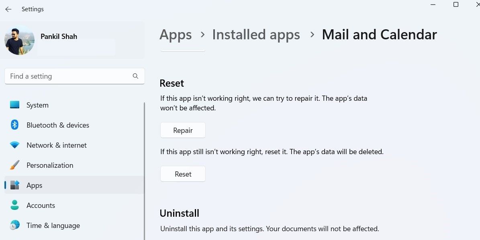Go to Apps breadcrumb
Image resolution: width=480 pixels, height=240 pixels.
(x=176, y=35)
